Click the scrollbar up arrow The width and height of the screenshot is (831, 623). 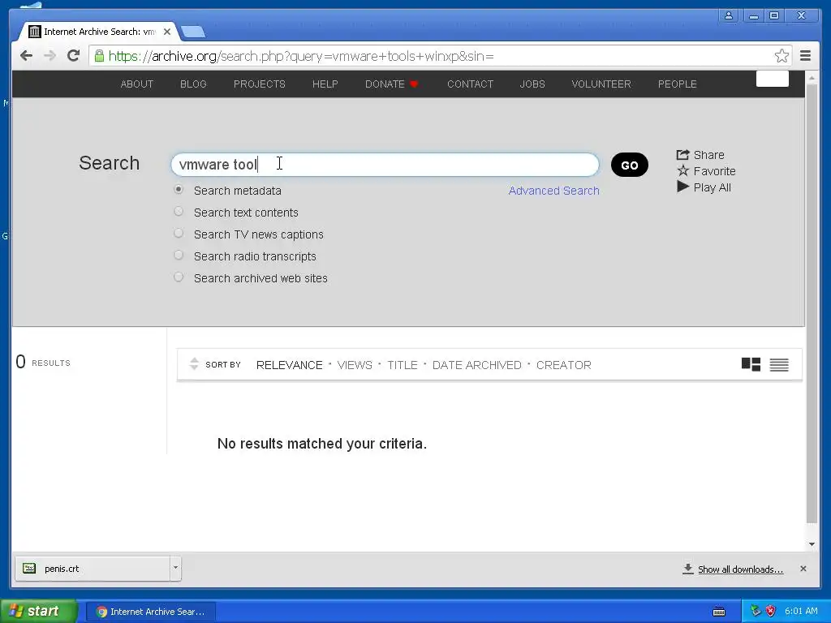812,78
